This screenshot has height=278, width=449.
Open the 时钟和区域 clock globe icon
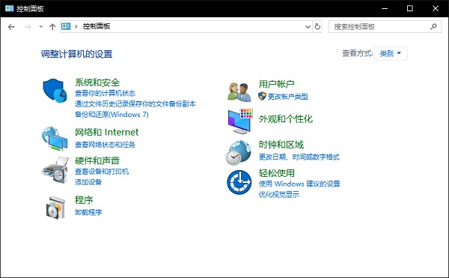(x=239, y=153)
